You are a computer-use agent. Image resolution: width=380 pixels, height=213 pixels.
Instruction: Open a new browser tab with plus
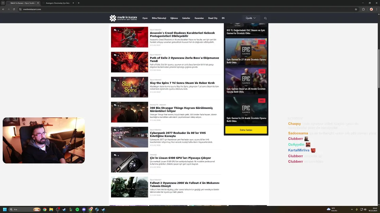tap(78, 3)
